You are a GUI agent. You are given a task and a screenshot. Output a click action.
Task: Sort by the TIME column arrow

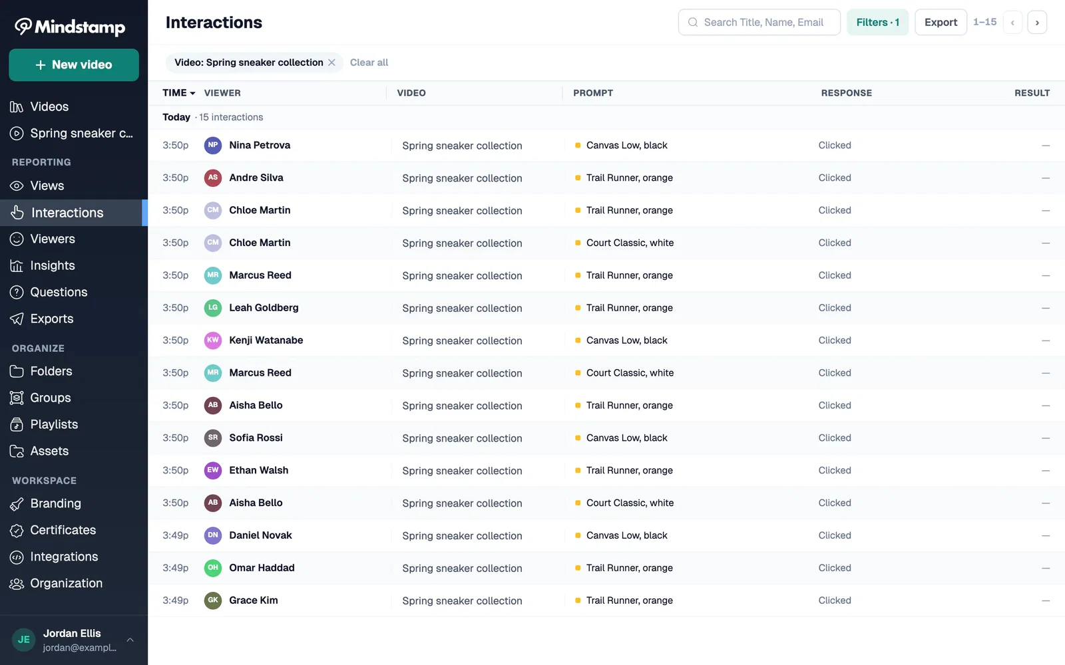pyautogui.click(x=192, y=93)
